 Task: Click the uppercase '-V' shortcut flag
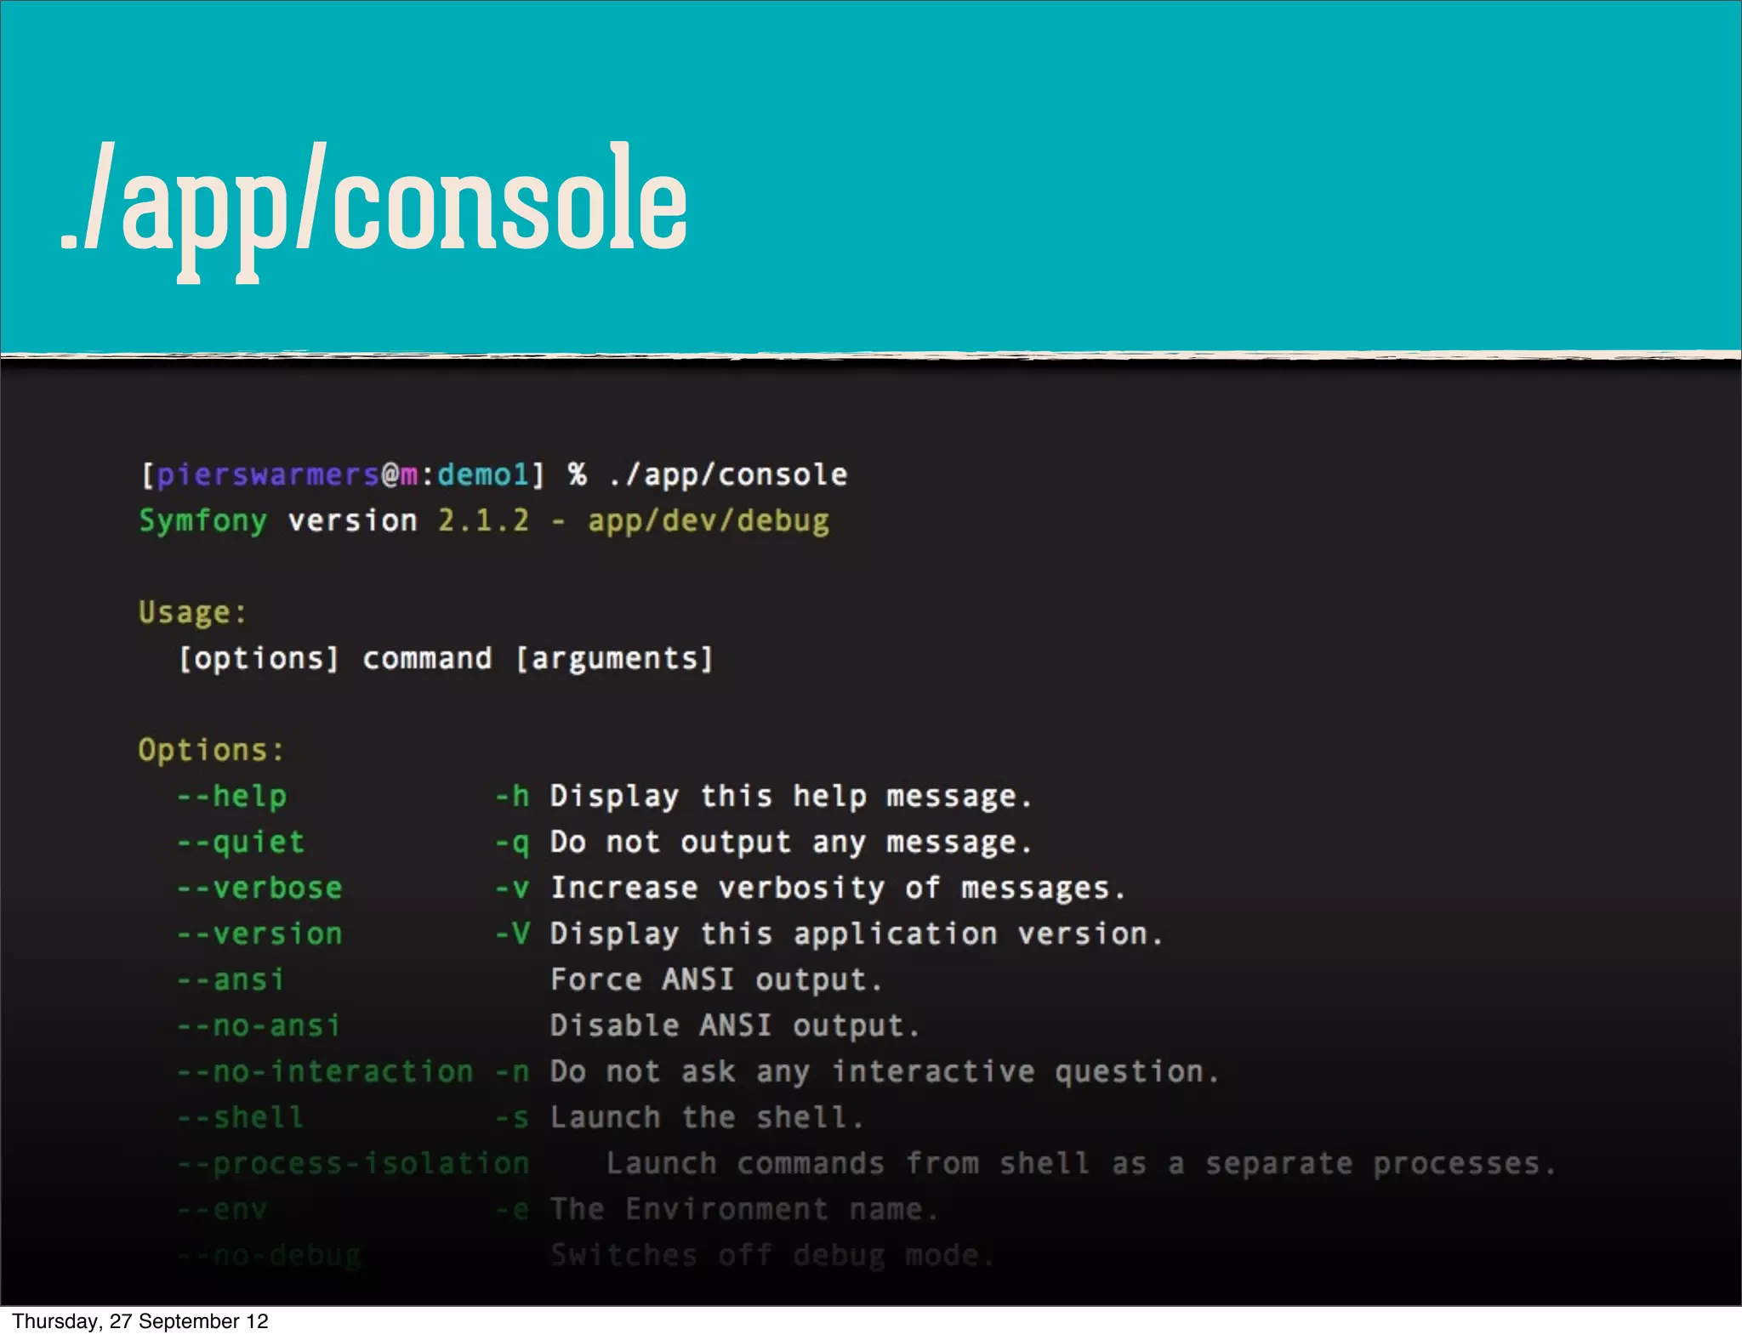[x=513, y=934]
